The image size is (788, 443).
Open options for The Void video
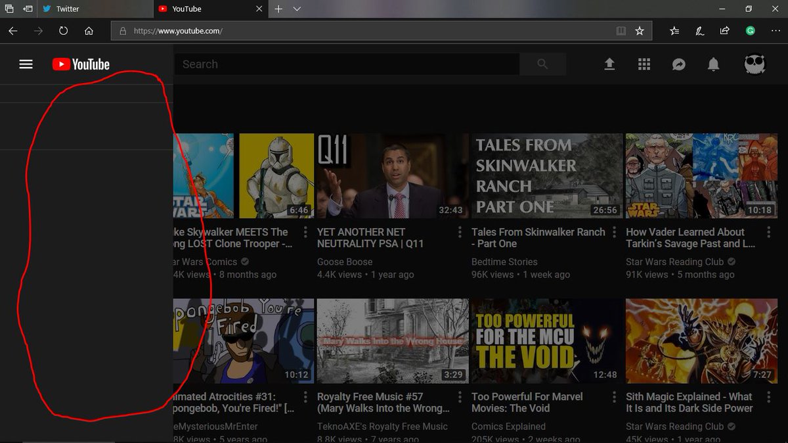point(614,397)
